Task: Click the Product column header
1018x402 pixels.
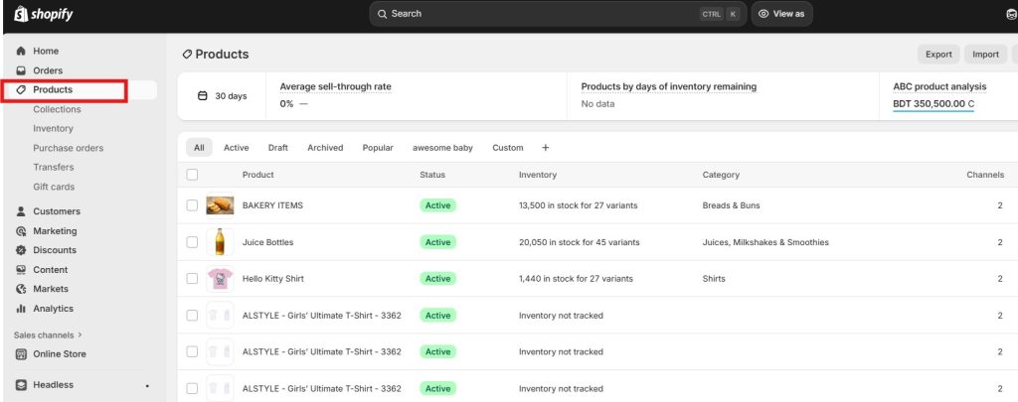Action: pyautogui.click(x=257, y=175)
